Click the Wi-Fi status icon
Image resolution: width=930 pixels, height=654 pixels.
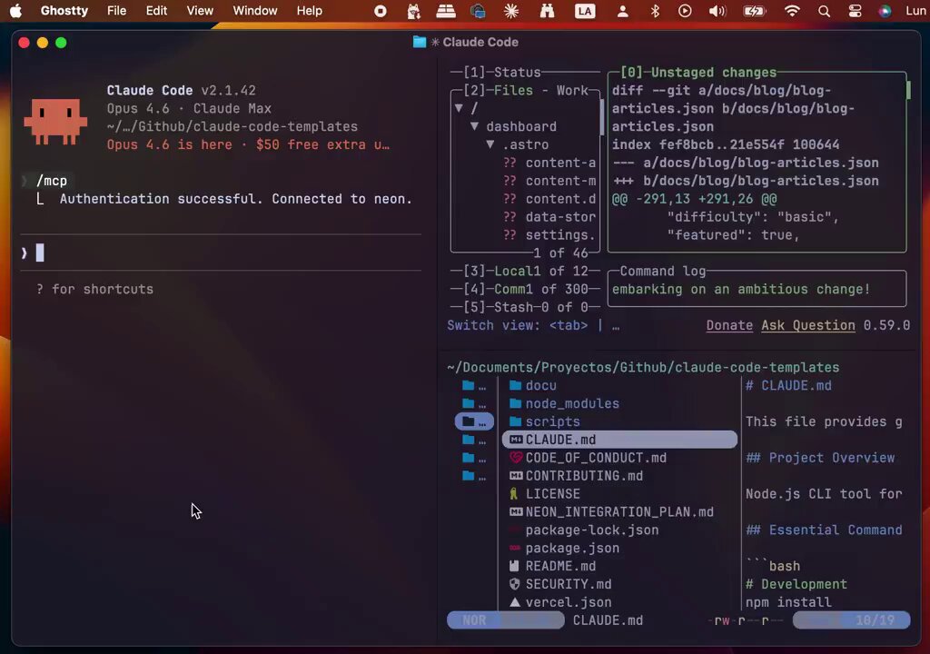792,11
